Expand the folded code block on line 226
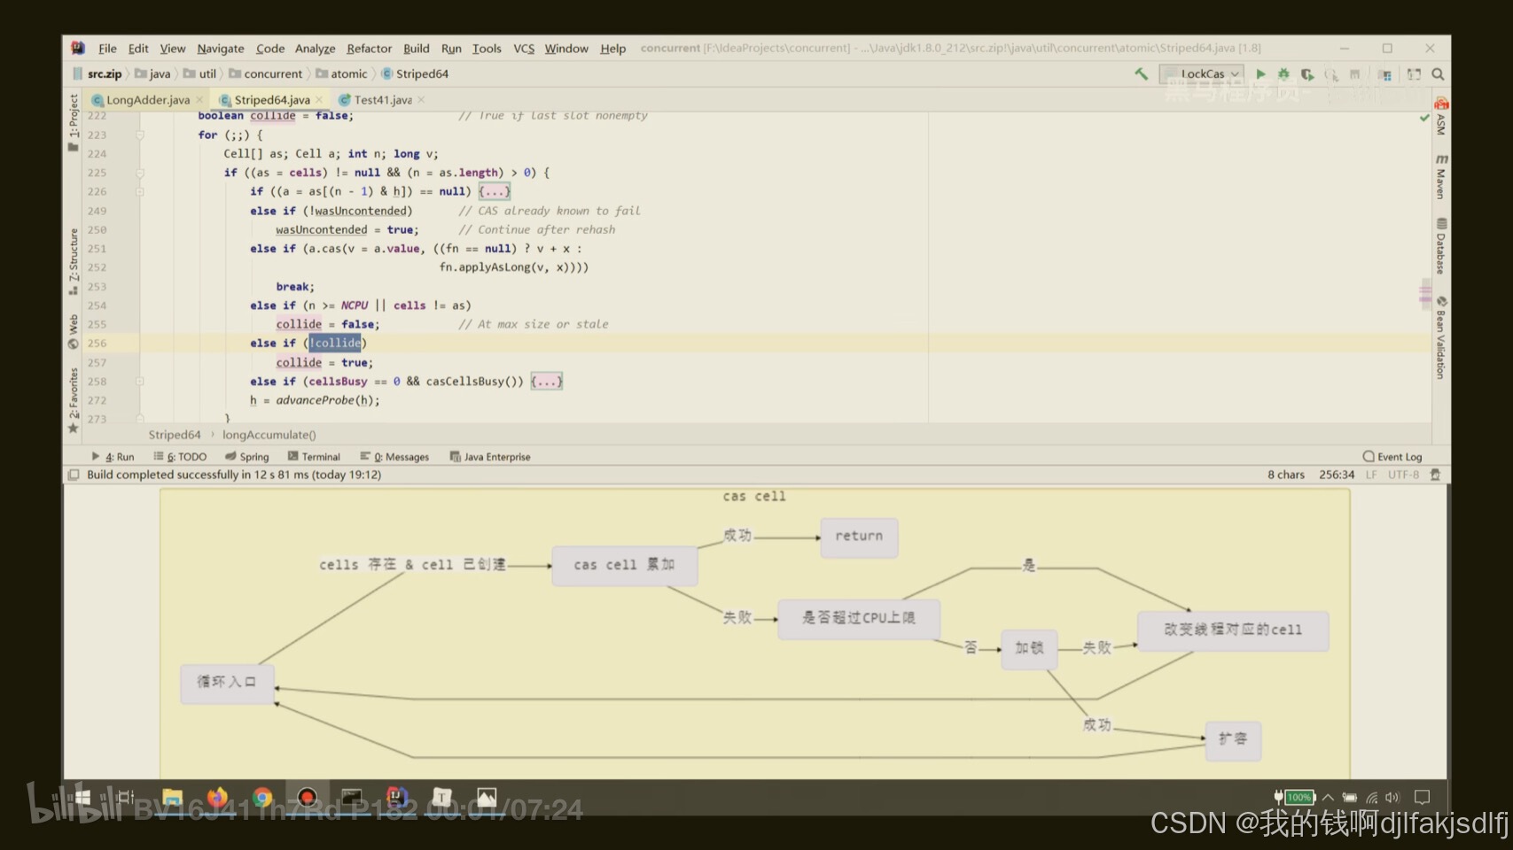The image size is (1513, 850). point(494,191)
